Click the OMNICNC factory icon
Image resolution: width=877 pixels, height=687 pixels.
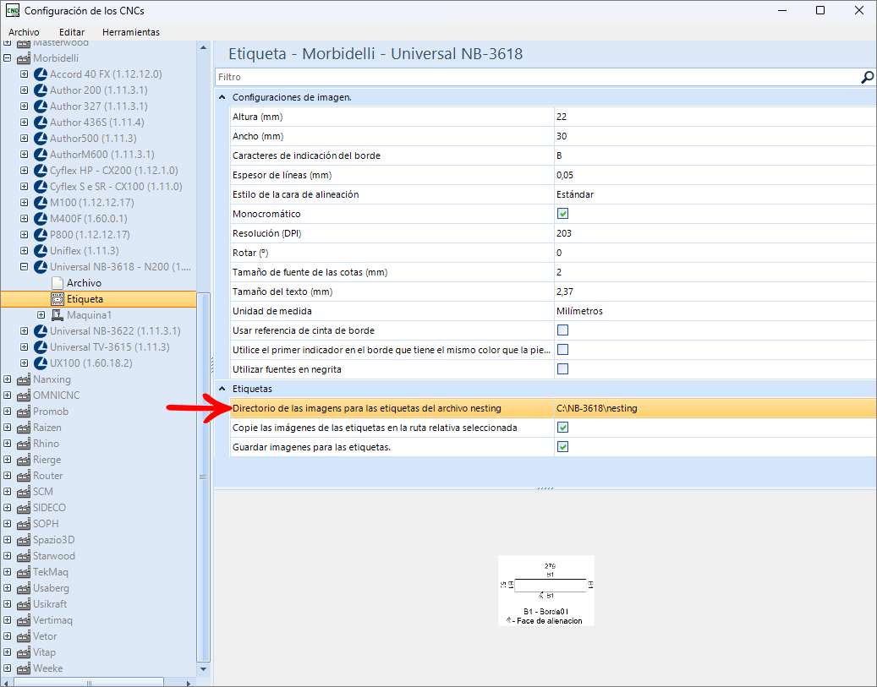(x=24, y=395)
